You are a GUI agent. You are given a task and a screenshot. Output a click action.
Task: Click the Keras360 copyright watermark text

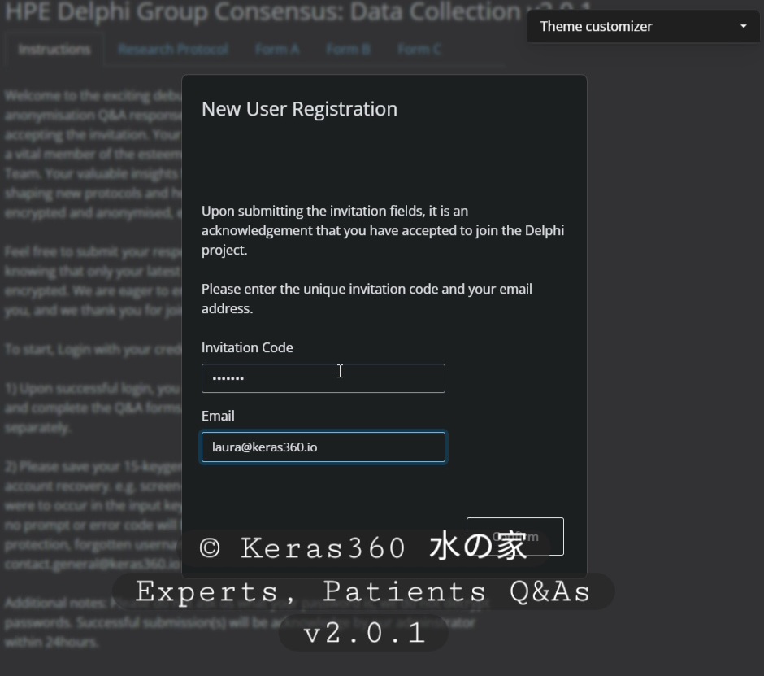[363, 547]
